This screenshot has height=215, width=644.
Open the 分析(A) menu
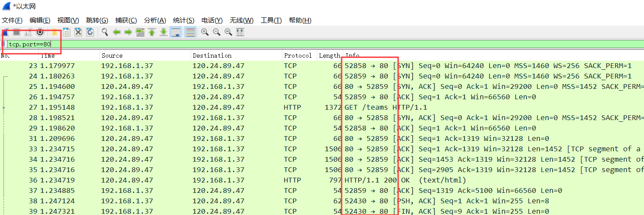click(x=155, y=20)
